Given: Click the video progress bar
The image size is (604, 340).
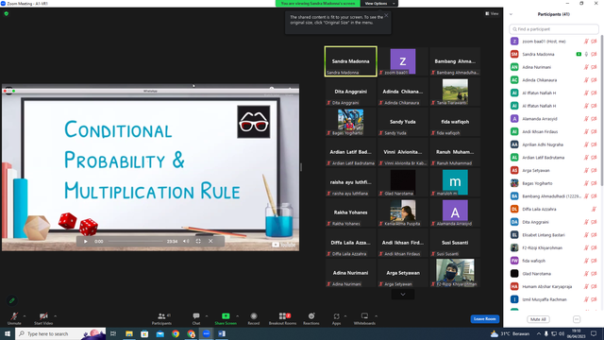Looking at the screenshot, I should pos(136,242).
